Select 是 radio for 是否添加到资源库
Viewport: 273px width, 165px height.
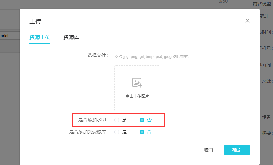pyautogui.click(x=117, y=132)
